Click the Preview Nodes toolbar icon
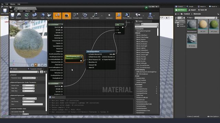This screenshot has height=123, width=220. tap(138, 16)
